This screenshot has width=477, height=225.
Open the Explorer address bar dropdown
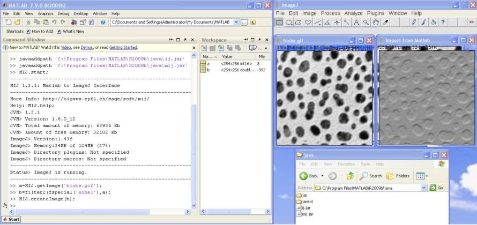coord(424,188)
